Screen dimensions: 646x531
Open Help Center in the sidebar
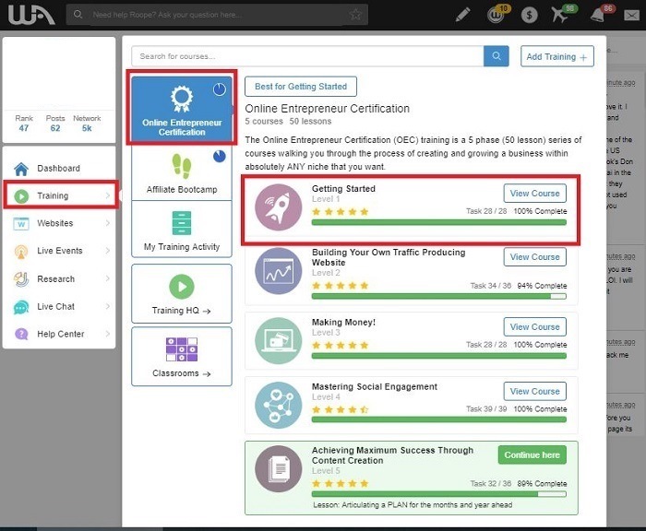click(59, 334)
